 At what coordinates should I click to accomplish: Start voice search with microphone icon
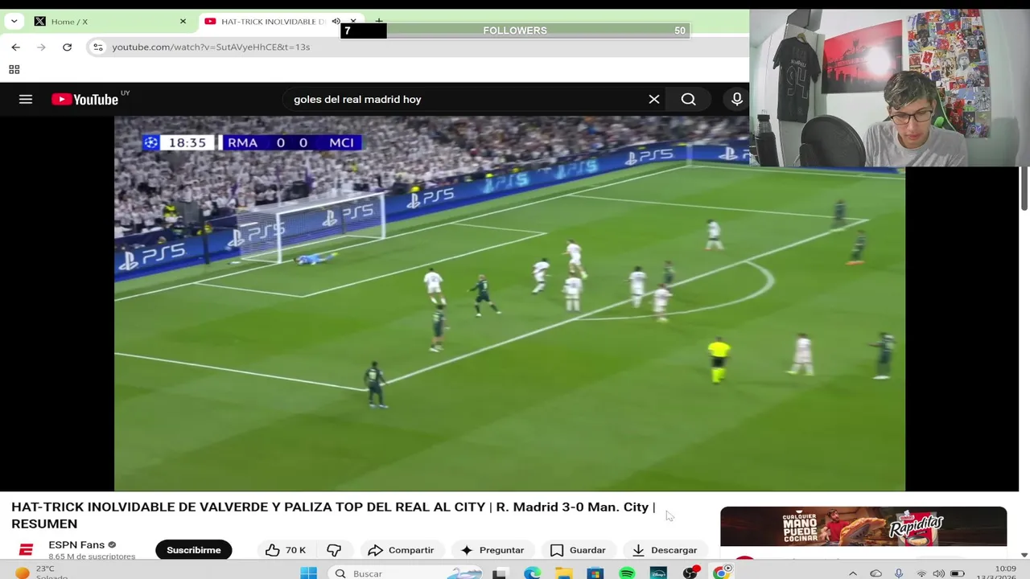(736, 99)
